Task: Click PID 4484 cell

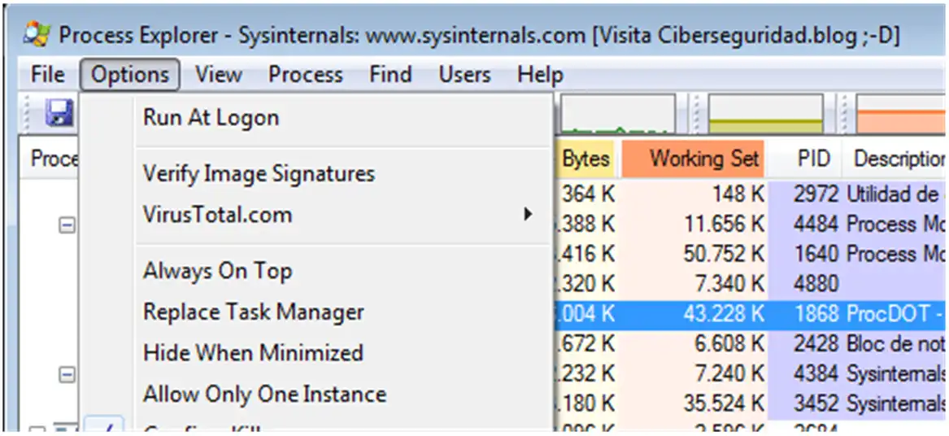Action: click(816, 225)
